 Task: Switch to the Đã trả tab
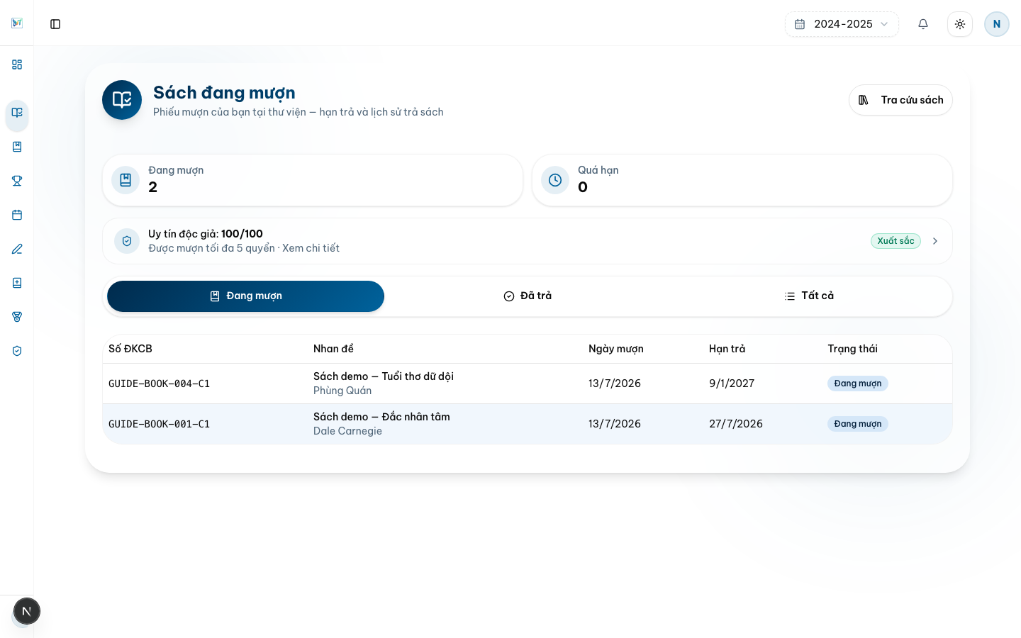(x=528, y=296)
